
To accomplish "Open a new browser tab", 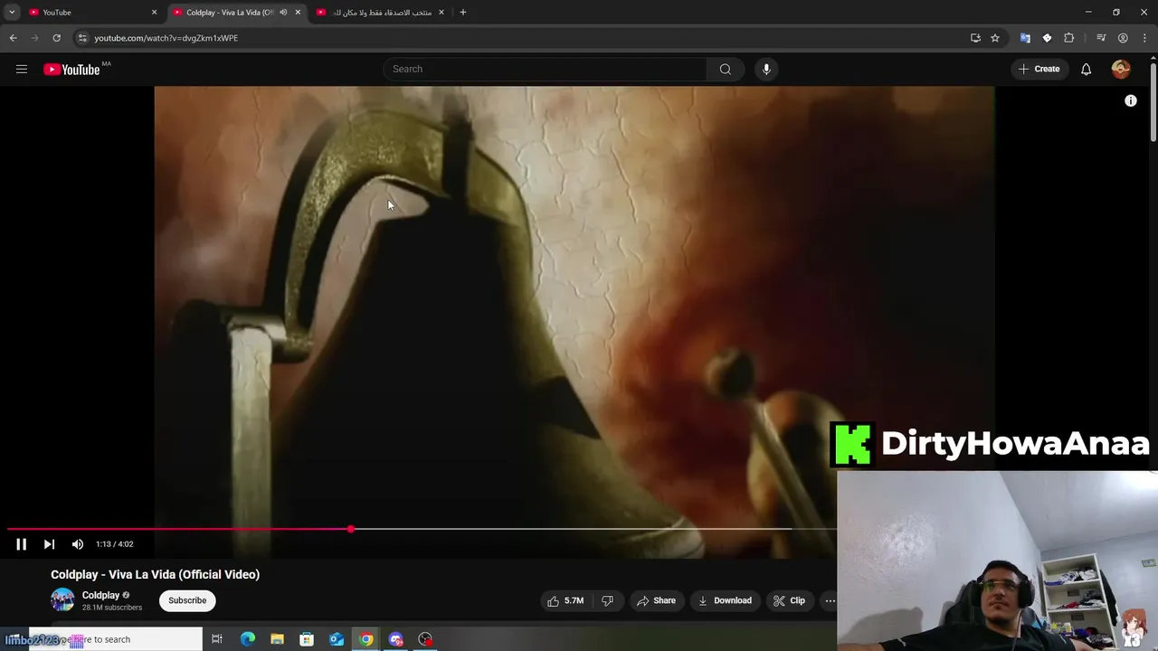I will click(x=463, y=13).
